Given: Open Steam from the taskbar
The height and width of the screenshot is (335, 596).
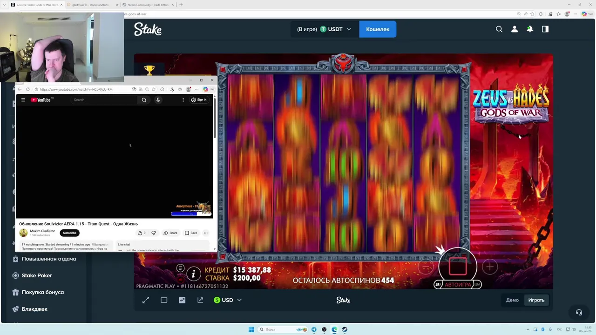Looking at the screenshot, I should pos(345,329).
